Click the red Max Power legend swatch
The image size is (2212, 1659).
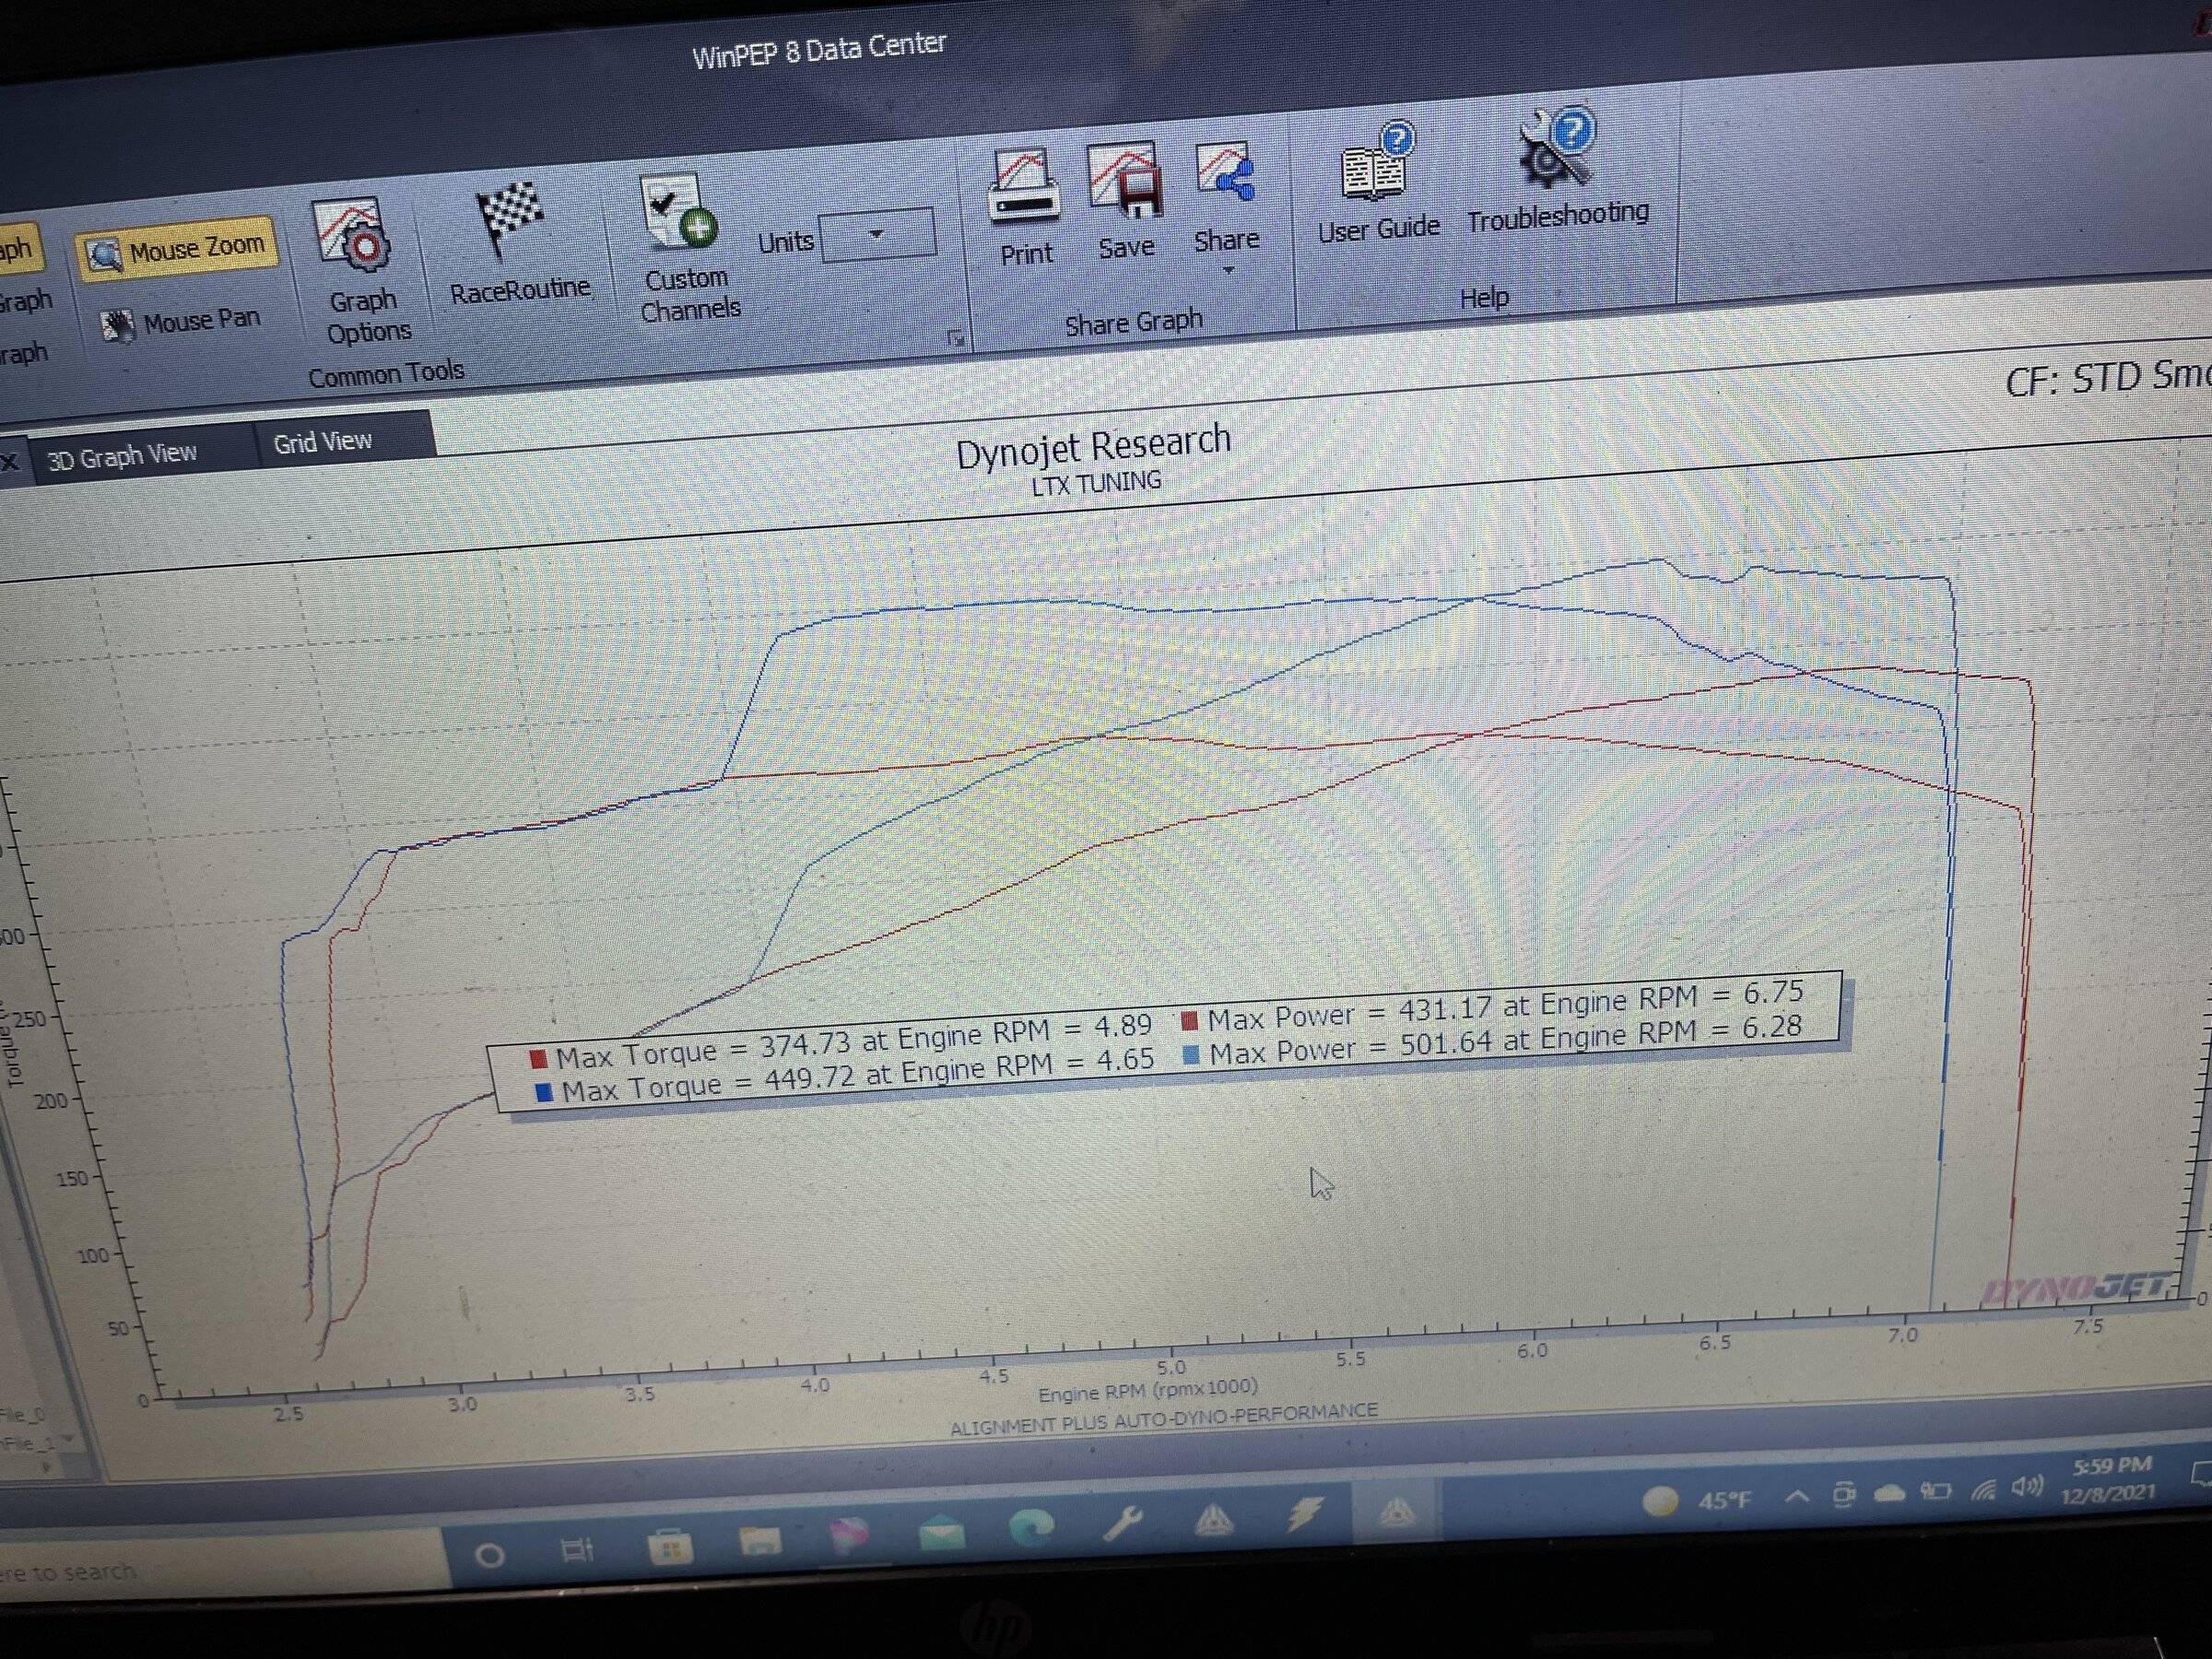[x=1190, y=1021]
